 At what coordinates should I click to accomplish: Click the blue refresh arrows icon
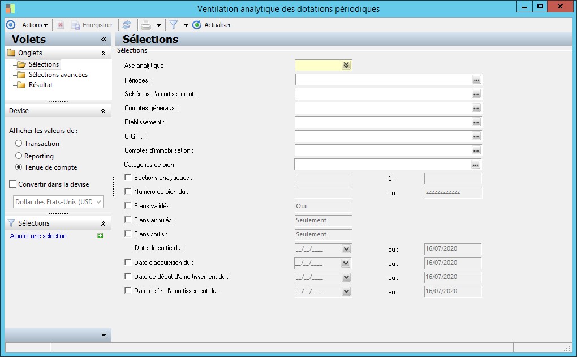click(127, 25)
